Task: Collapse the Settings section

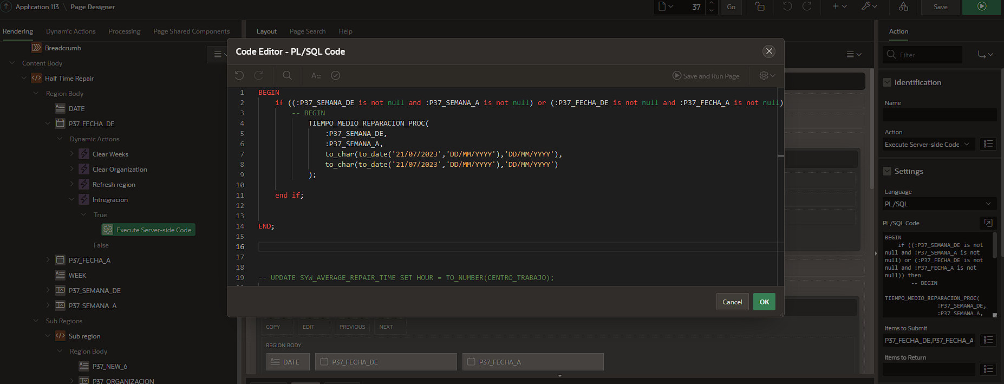Action: click(x=887, y=171)
